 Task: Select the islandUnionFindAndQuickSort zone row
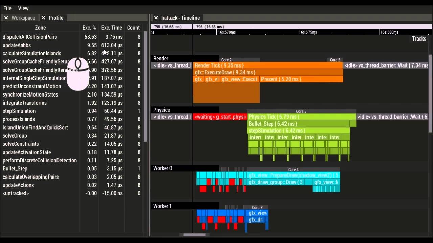point(72,128)
